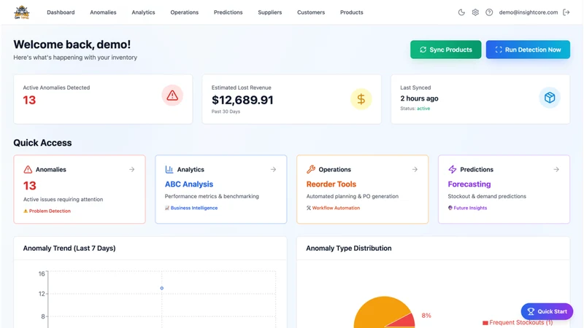Viewport: 584px width, 328px height.
Task: Click the 'active' status text
Action: pyautogui.click(x=423, y=109)
